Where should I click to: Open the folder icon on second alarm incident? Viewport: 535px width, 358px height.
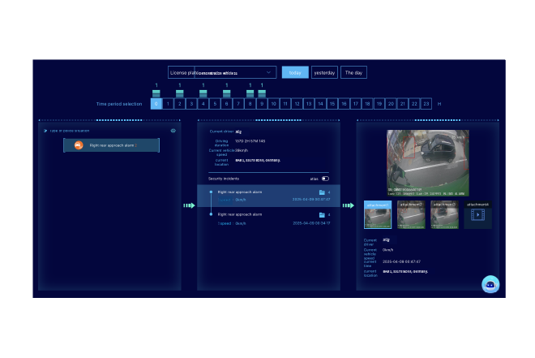click(x=322, y=214)
